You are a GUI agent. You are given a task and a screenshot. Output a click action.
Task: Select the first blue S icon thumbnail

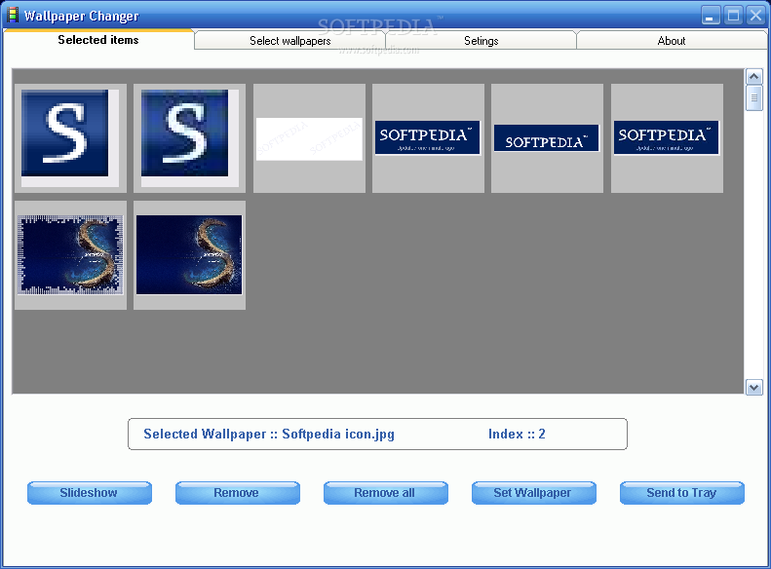(x=70, y=138)
